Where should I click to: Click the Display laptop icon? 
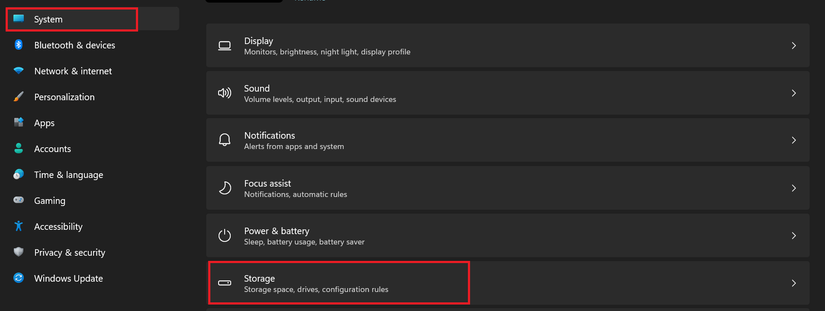pyautogui.click(x=225, y=46)
